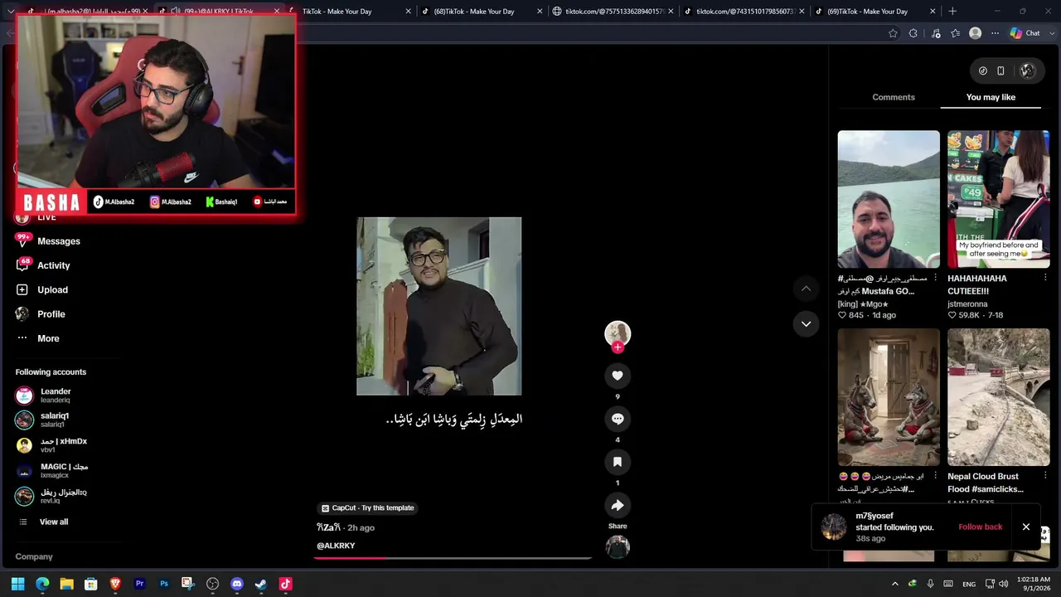The width and height of the screenshot is (1061, 597).
Task: Open the profile avatar menu at top right
Action: tap(1028, 70)
